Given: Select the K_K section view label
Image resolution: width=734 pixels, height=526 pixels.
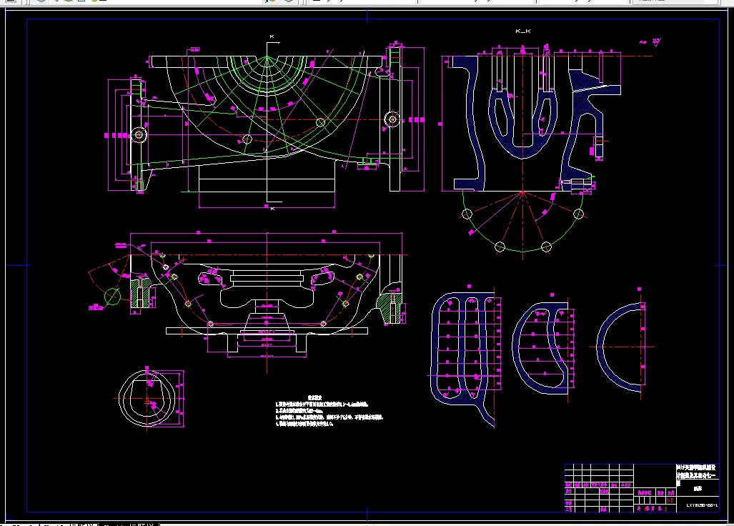Looking at the screenshot, I should pyautogui.click(x=523, y=31).
